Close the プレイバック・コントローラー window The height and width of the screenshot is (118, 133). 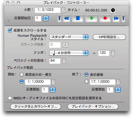pyautogui.click(x=8, y=3)
